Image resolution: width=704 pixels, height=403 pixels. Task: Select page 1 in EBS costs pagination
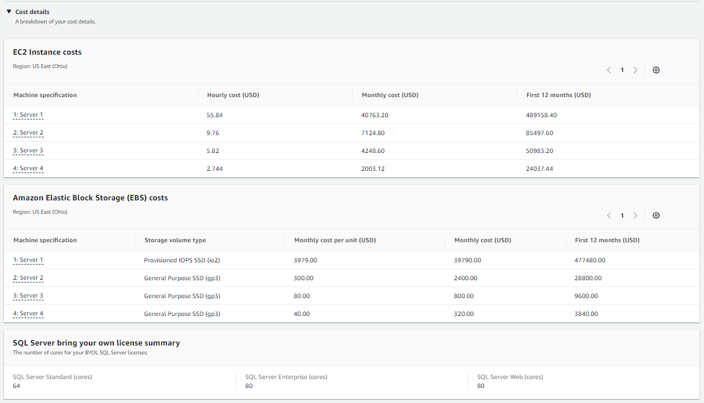click(622, 215)
